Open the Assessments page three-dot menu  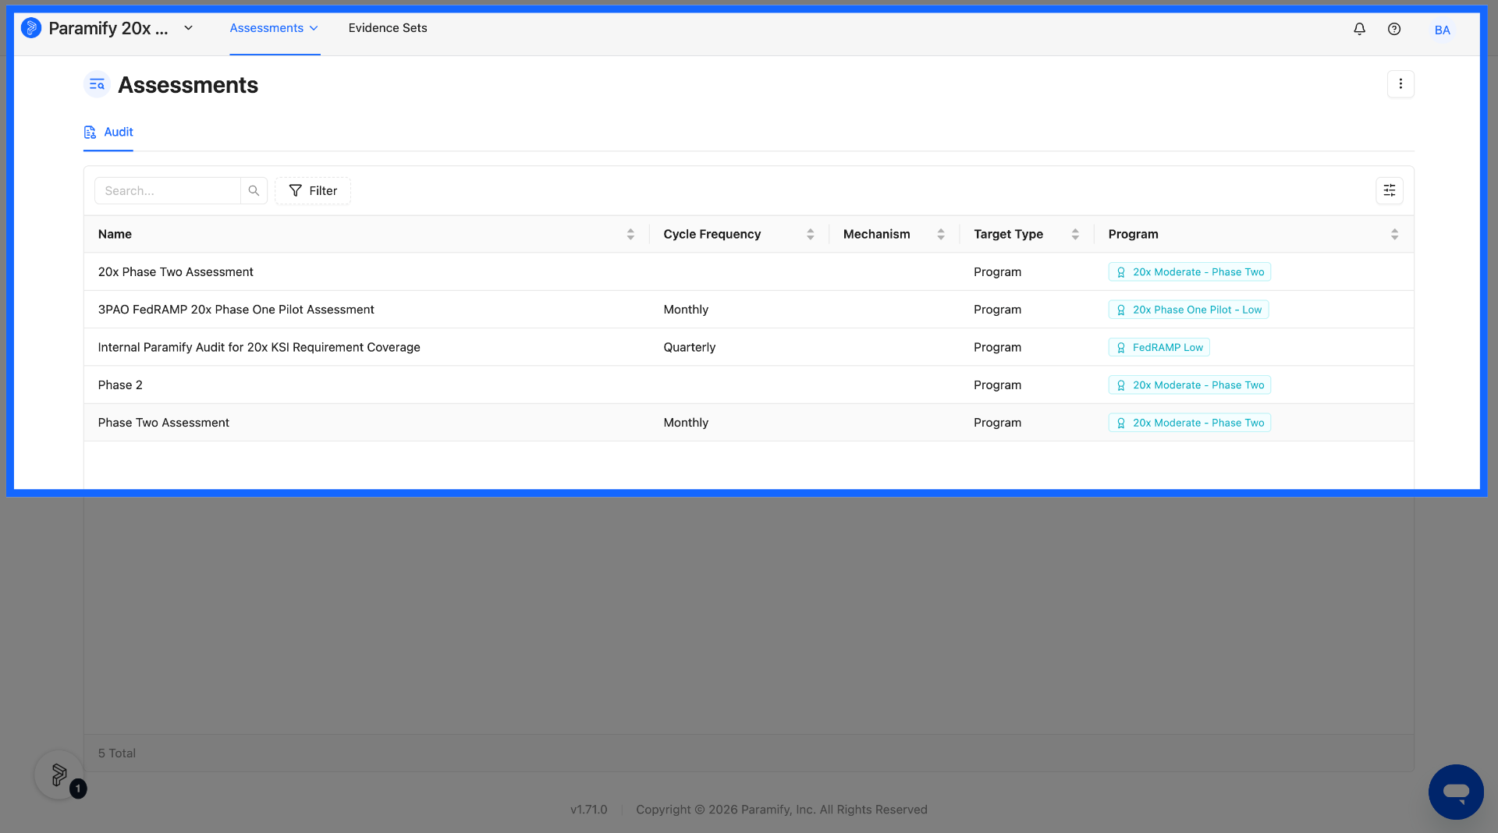point(1400,84)
